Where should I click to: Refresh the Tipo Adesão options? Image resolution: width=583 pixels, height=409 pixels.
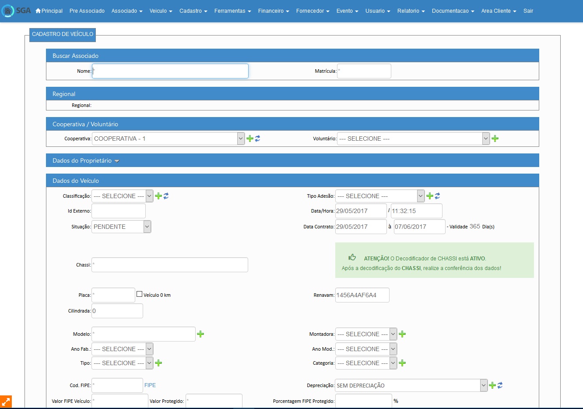coord(437,196)
